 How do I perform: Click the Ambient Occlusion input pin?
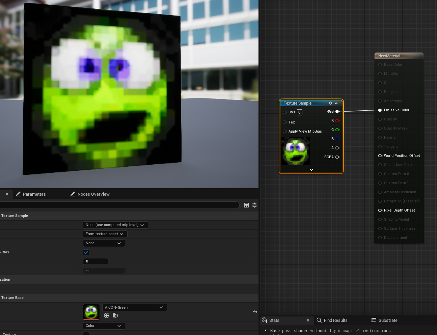point(380,192)
